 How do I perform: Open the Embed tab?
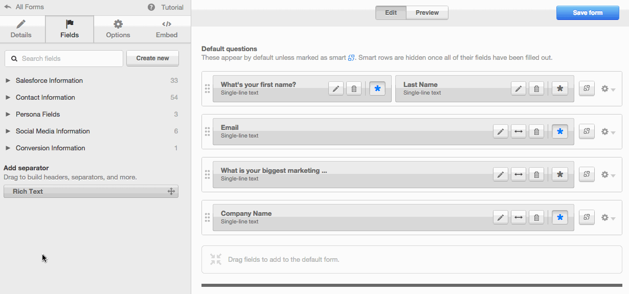click(x=167, y=29)
